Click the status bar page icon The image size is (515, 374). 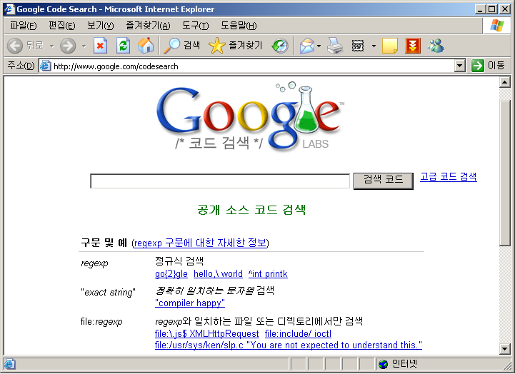9,364
